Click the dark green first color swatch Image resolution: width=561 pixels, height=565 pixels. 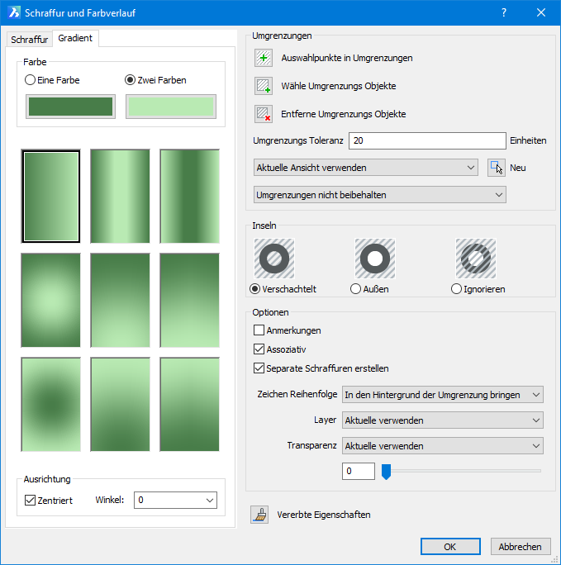(x=70, y=107)
